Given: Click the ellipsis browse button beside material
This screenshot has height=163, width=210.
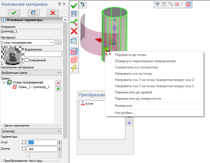Looking at the screenshot, I should coord(58,43).
